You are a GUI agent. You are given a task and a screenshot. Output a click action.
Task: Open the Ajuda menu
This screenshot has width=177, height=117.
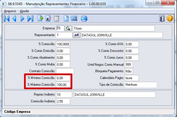24,11
